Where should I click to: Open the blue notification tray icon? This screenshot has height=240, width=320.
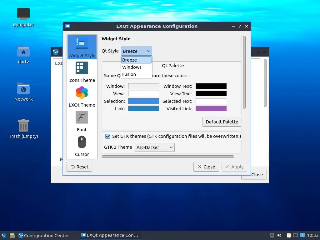point(302,235)
